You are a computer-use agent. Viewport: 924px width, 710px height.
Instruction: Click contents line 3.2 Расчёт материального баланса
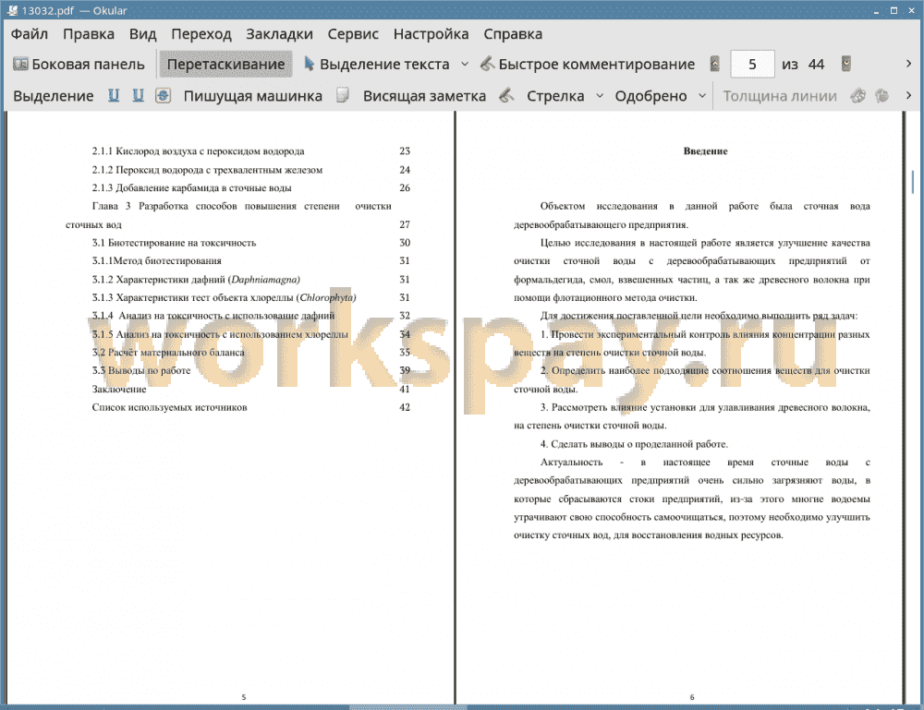click(168, 353)
